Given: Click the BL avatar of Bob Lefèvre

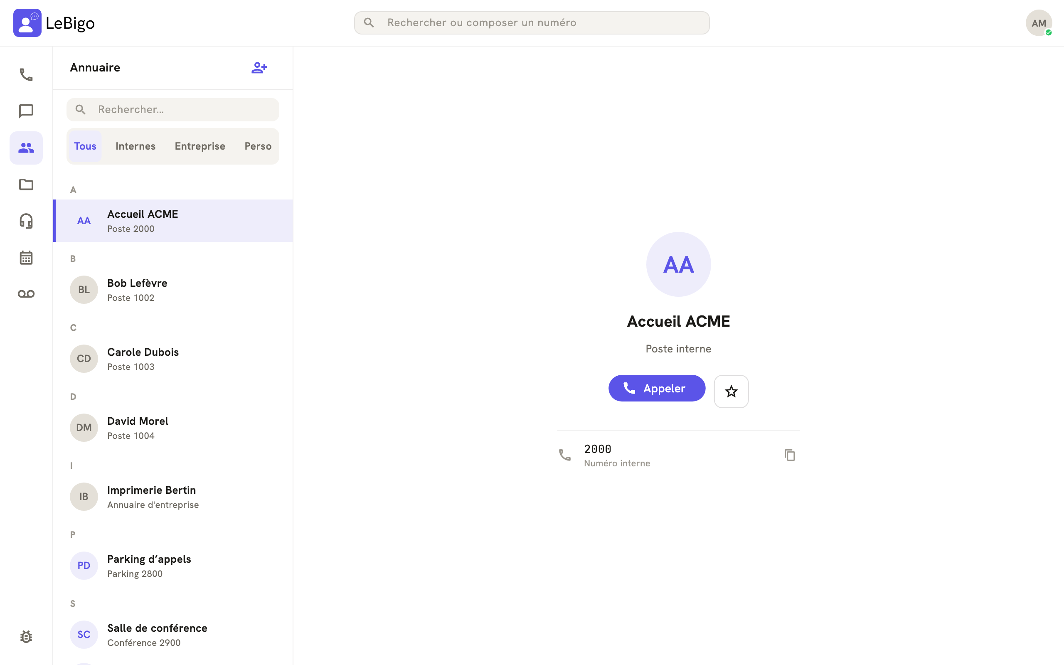Looking at the screenshot, I should 84,290.
